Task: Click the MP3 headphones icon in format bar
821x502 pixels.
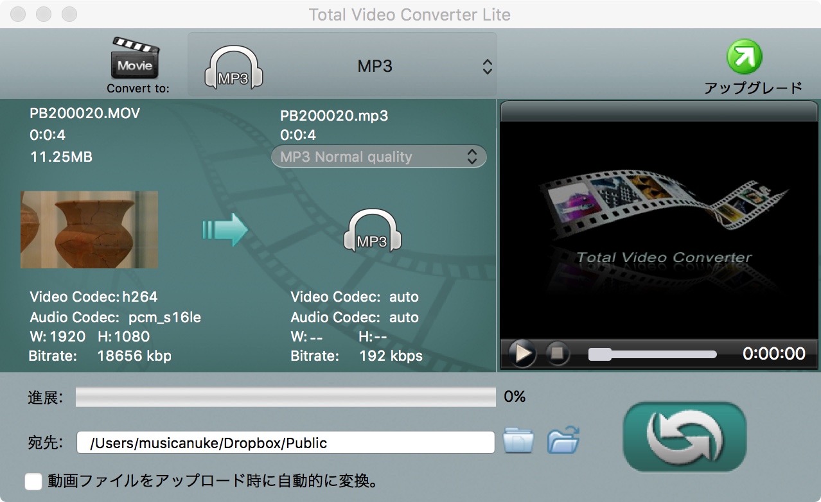Action: [233, 67]
